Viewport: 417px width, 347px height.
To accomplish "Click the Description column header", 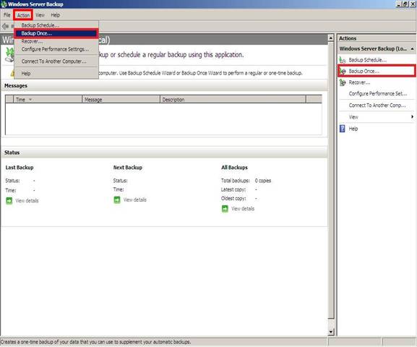I will [233, 100].
